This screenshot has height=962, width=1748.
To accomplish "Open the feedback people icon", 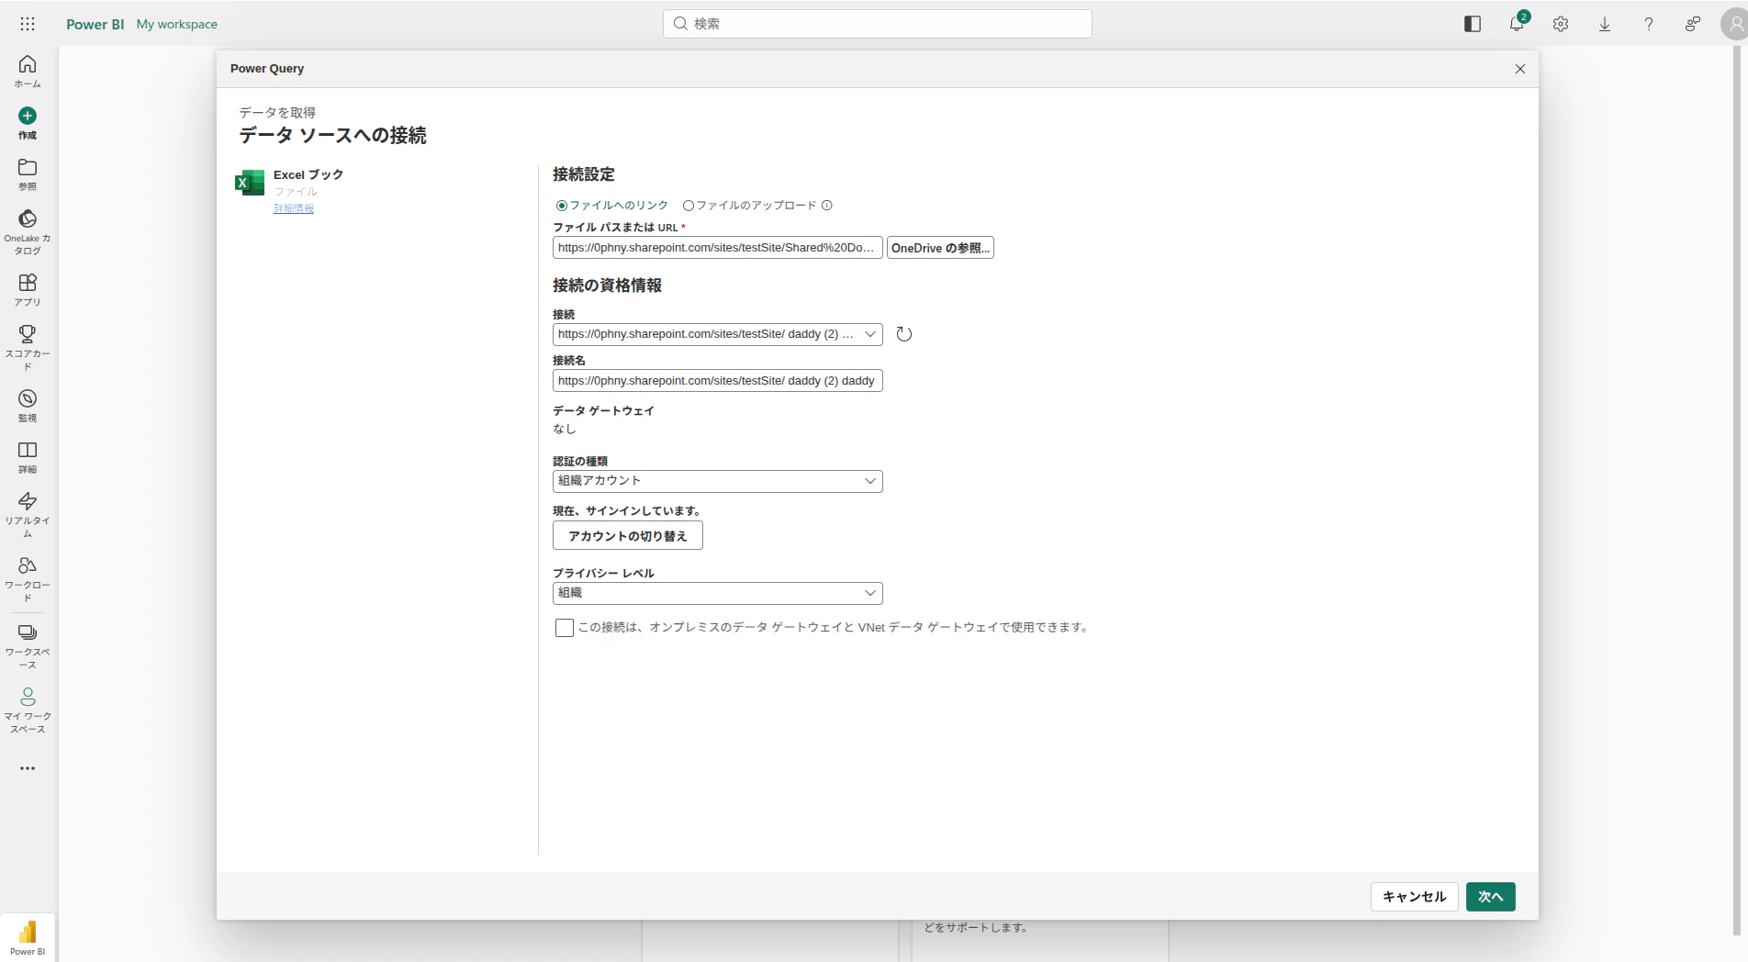I will pos(1693,24).
